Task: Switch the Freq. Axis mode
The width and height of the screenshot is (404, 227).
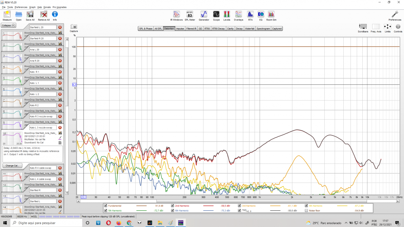Action: (x=376, y=28)
